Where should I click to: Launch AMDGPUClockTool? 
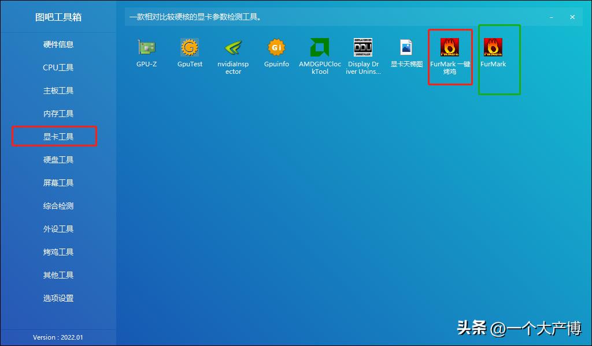point(320,48)
